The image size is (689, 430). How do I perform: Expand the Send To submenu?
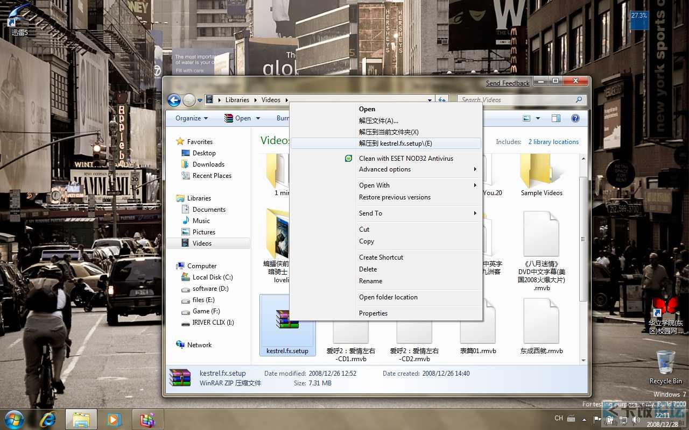coord(385,213)
